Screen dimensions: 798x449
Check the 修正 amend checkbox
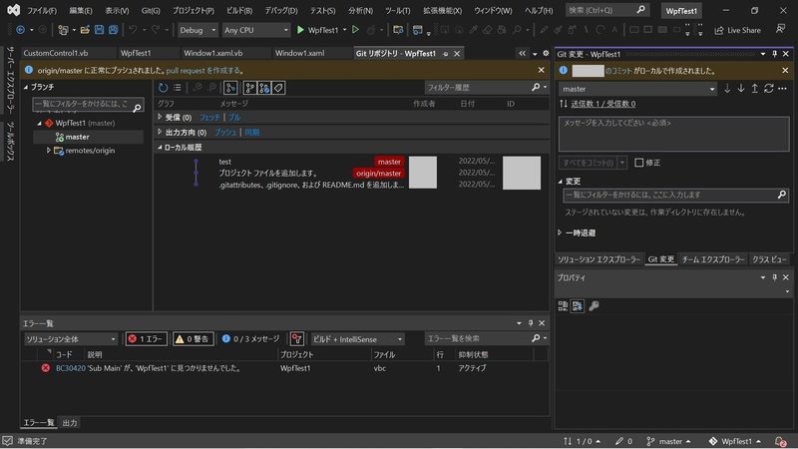click(x=638, y=163)
